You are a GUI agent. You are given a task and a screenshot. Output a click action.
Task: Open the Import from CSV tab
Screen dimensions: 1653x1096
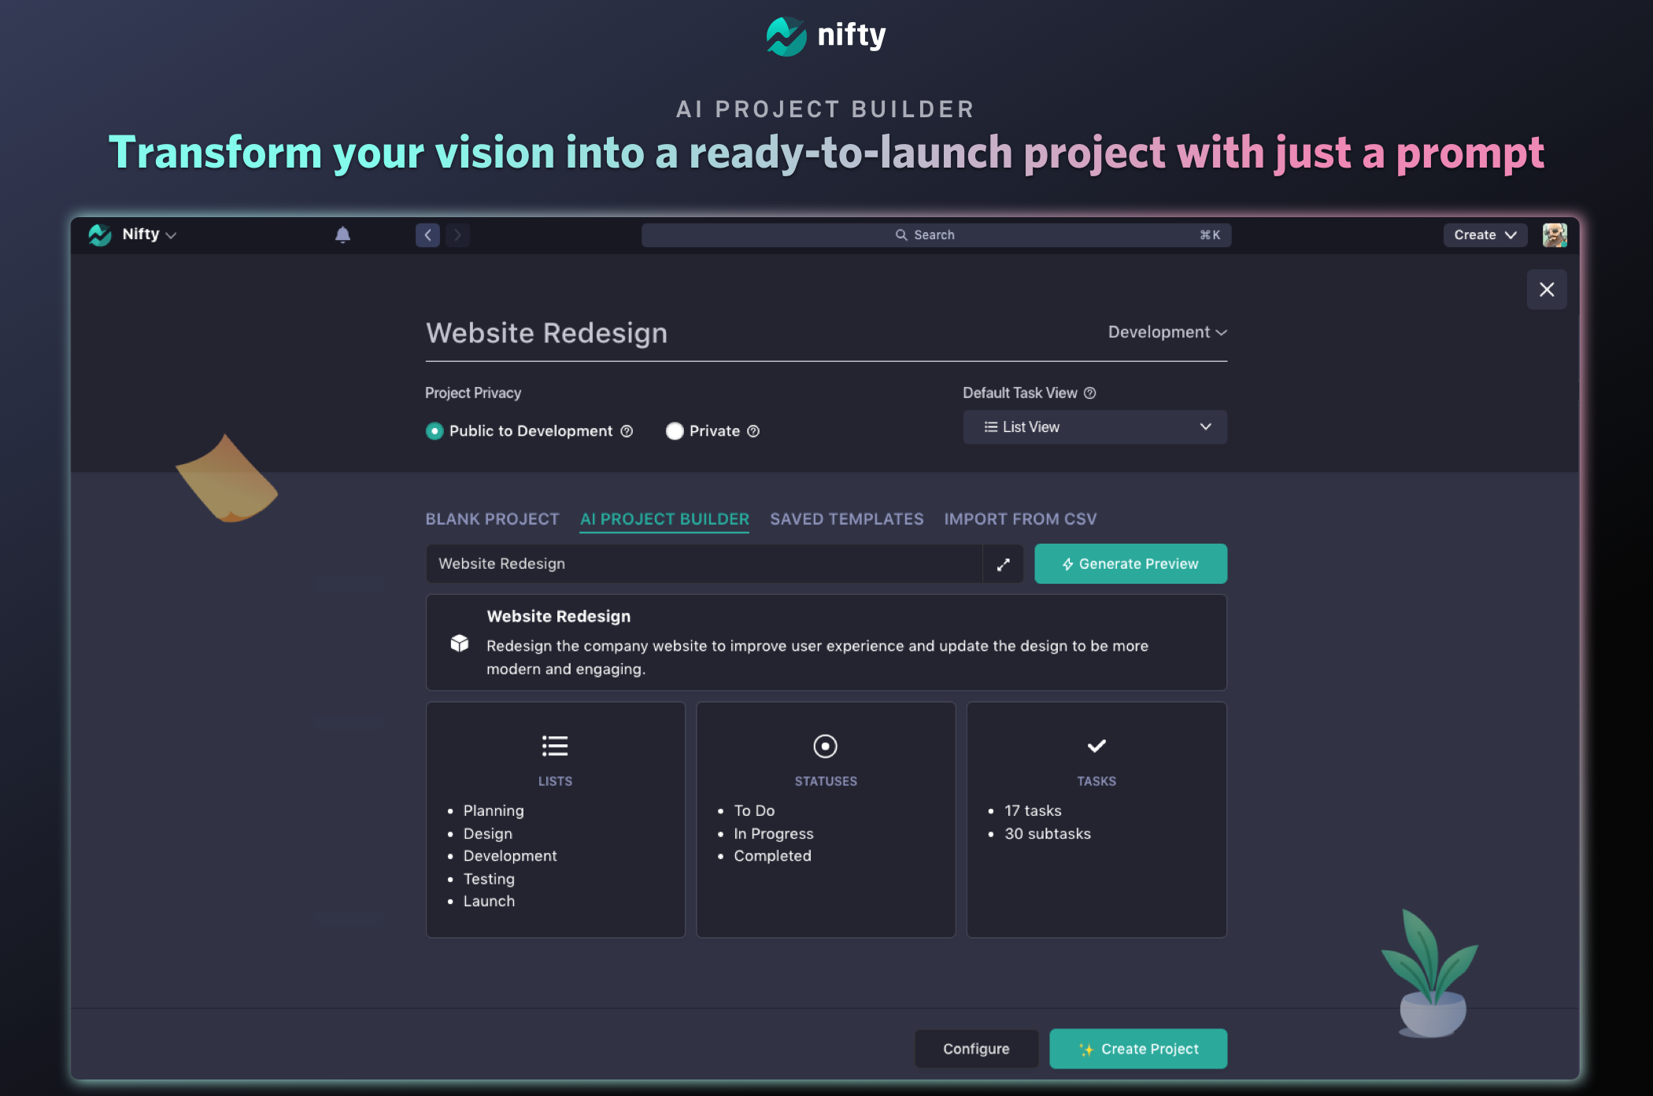tap(1020, 519)
